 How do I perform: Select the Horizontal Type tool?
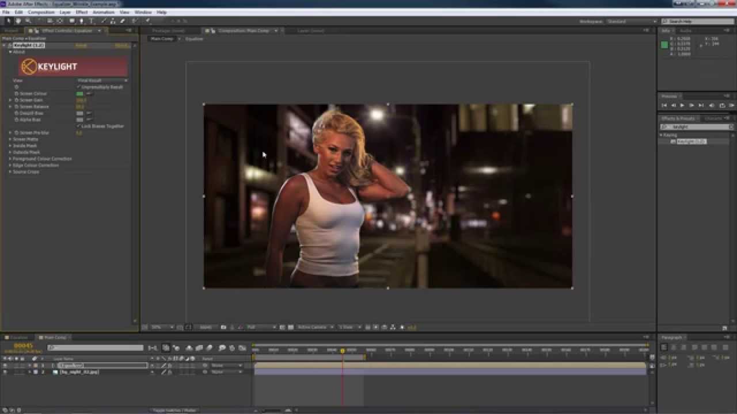(x=91, y=21)
